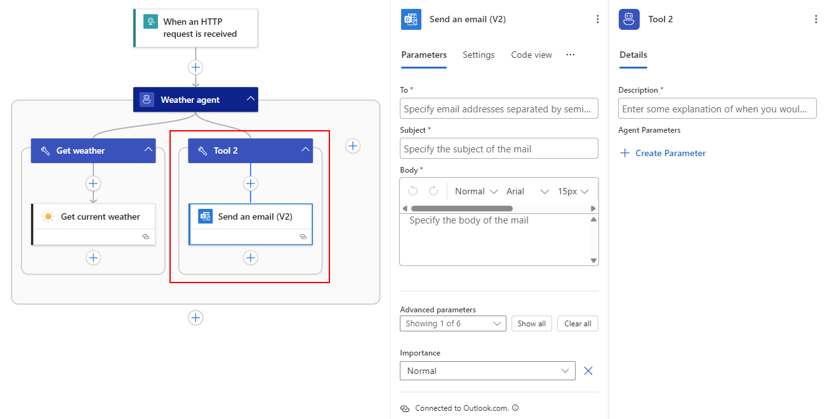Collapse the Weather agent node

point(251,99)
